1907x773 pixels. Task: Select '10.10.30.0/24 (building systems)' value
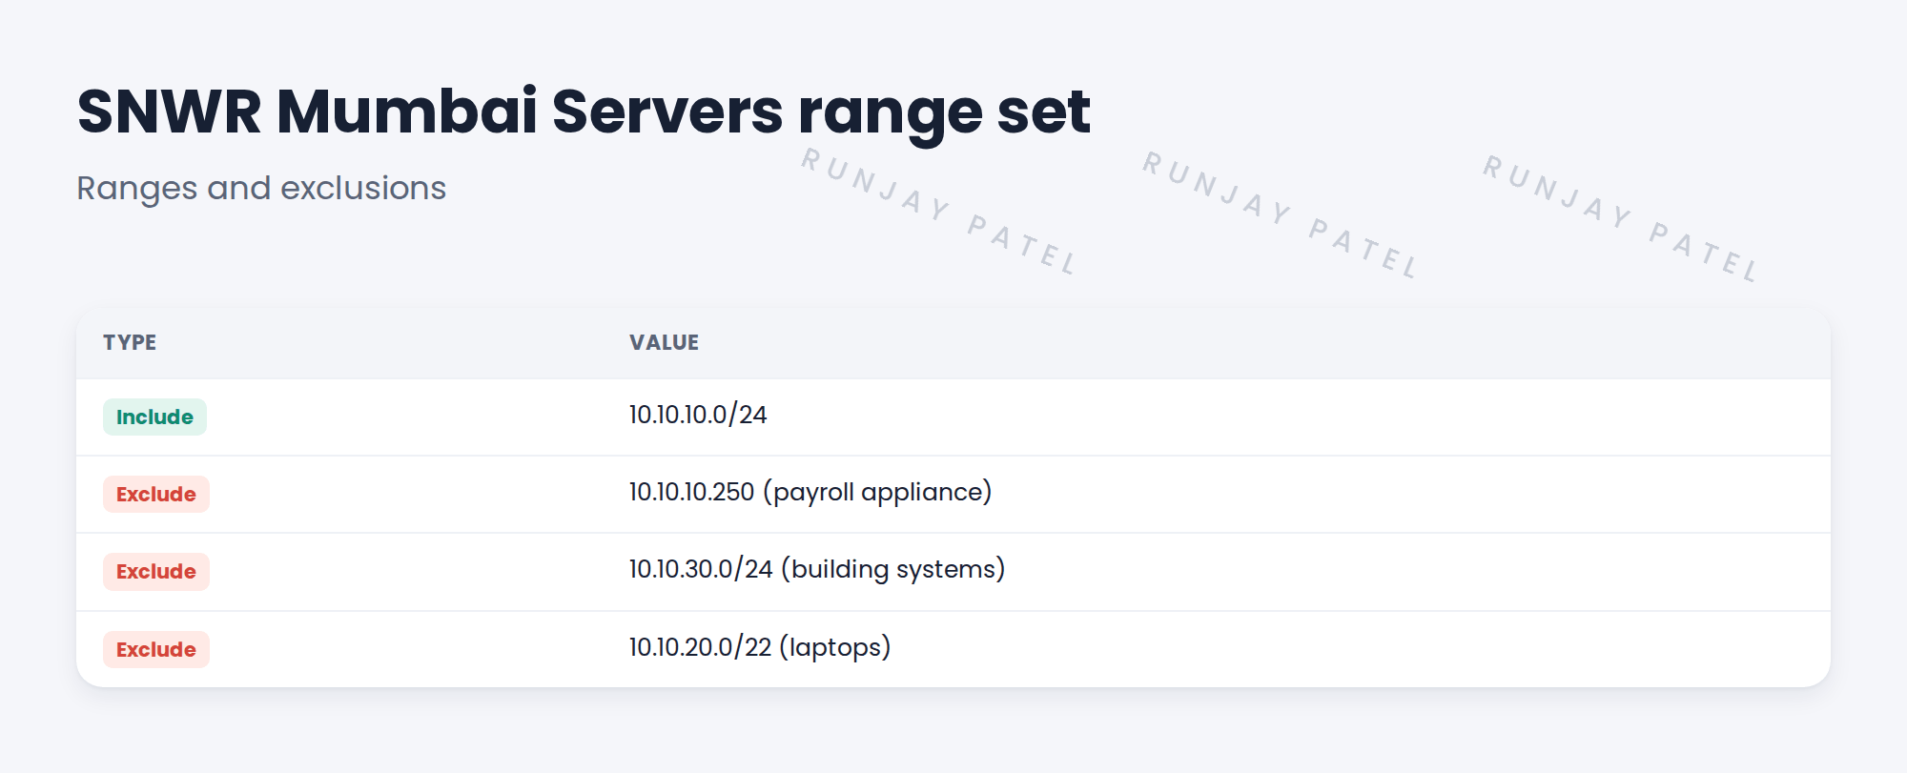[x=817, y=569]
